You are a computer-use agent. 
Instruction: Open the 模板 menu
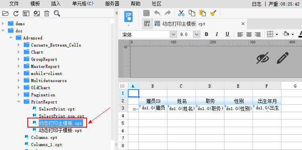pyautogui.click(x=35, y=4)
